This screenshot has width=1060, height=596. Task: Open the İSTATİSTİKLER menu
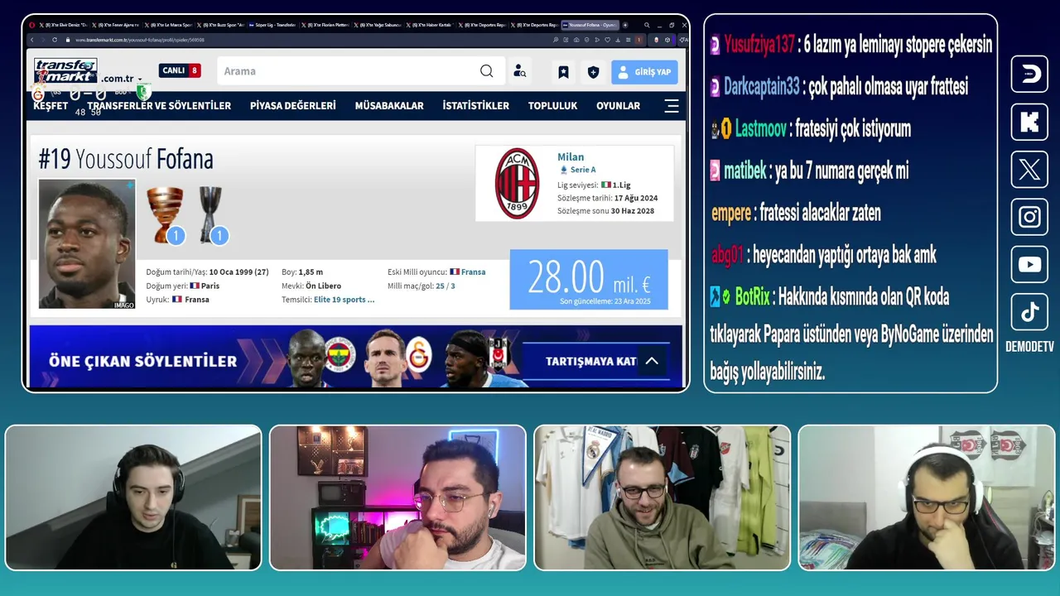[x=476, y=105]
